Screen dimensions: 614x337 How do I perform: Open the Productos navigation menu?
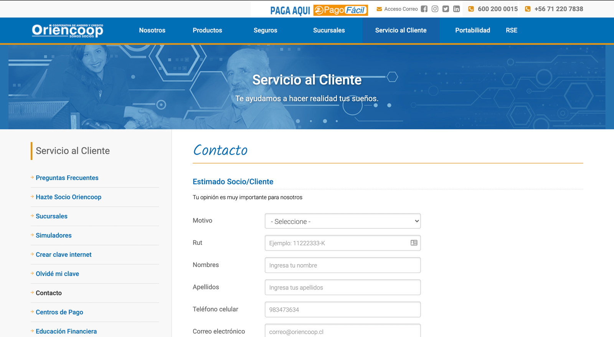207,30
